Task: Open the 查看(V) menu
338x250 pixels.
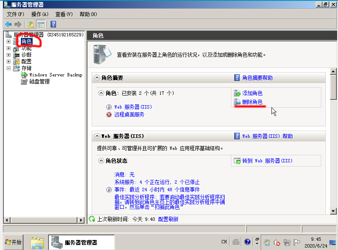Action: click(x=64, y=14)
